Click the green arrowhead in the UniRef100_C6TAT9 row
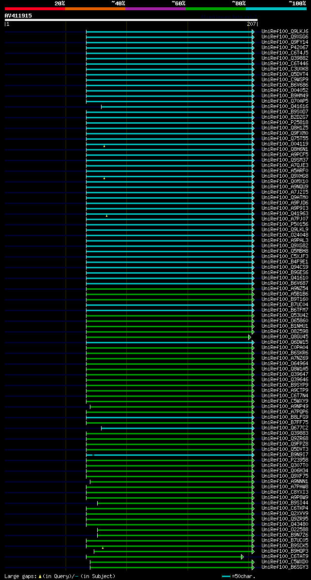Viewport: 311px width, 580px height. (x=242, y=557)
